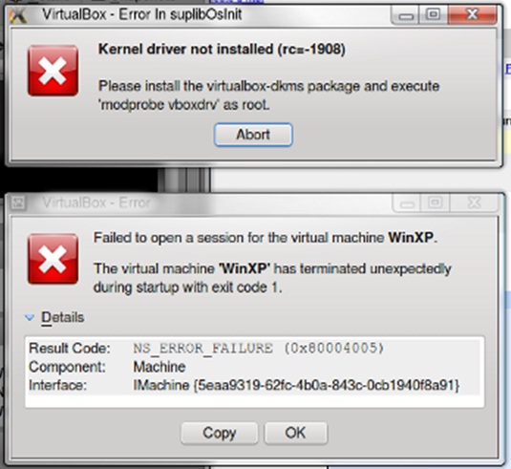Click the IMachine interface GUID text
Viewport: 511px width, 469px height.
pos(296,386)
